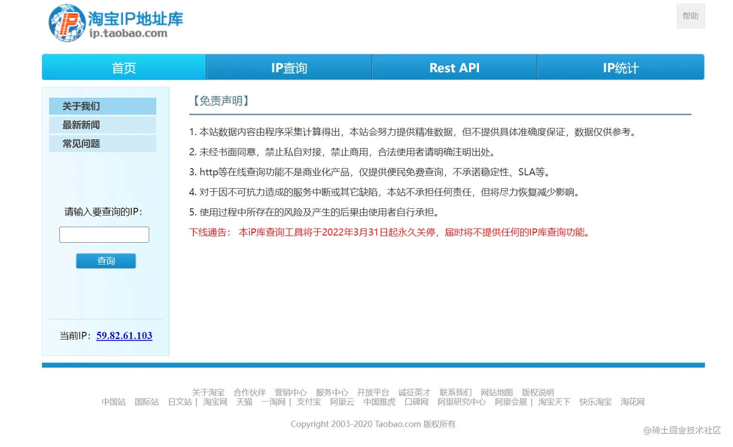Viewport: 733px width, 447px height.
Task: Open the 联系我们 footer link
Action: click(456, 392)
